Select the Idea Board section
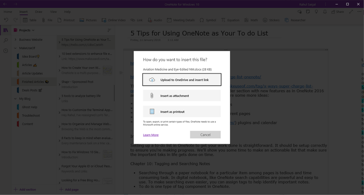 click(35, 57)
